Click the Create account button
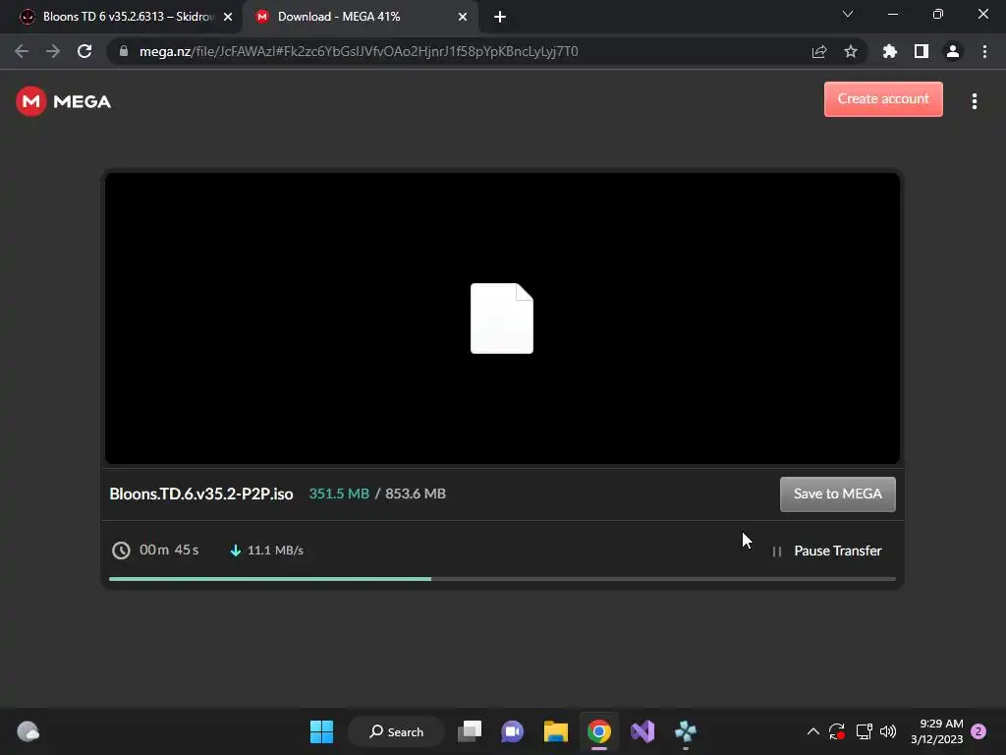The height and width of the screenshot is (755, 1006). tap(883, 99)
